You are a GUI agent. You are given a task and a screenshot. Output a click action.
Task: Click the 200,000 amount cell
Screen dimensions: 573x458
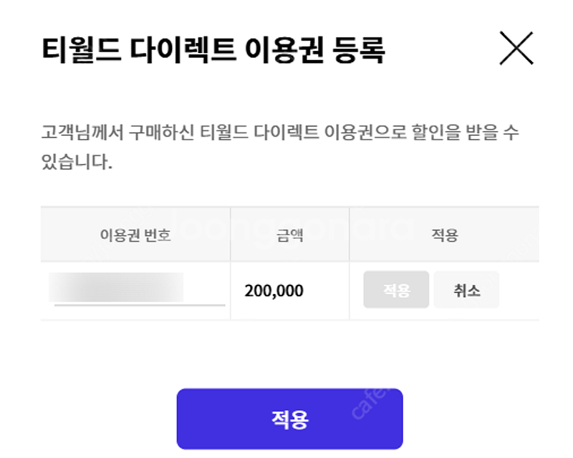click(x=274, y=291)
